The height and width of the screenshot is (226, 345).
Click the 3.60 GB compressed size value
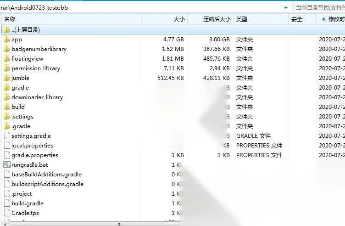coord(219,40)
